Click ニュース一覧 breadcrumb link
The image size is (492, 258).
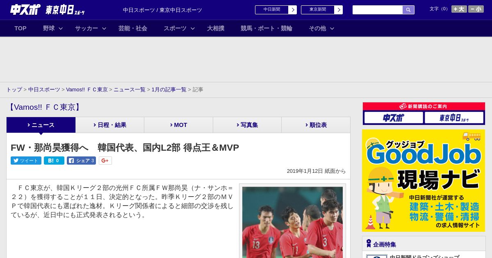[130, 89]
